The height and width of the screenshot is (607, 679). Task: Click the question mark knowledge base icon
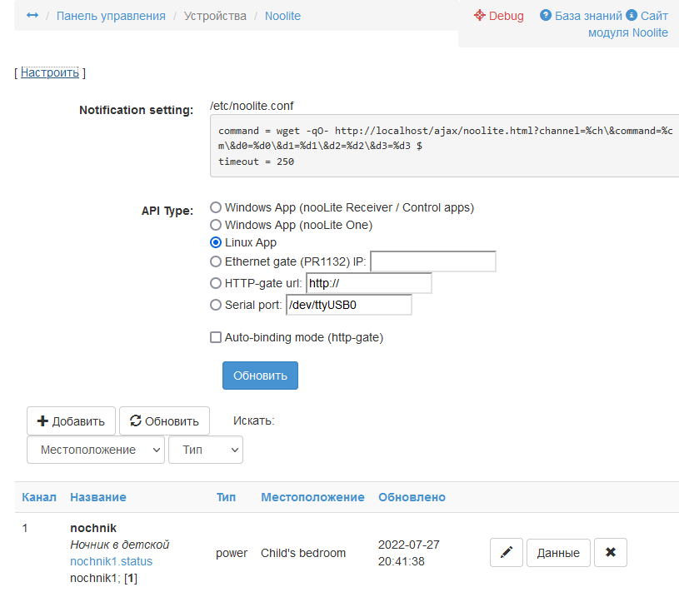click(546, 16)
